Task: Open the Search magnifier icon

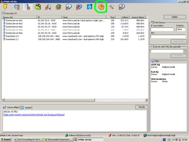Action: [x=48, y=7]
